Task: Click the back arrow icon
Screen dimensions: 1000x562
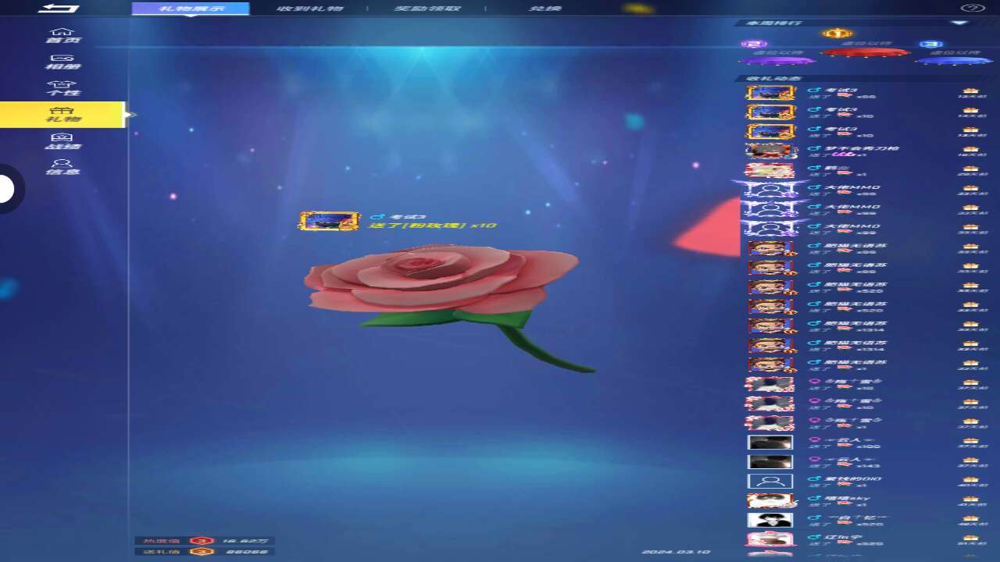Action: pos(59,9)
